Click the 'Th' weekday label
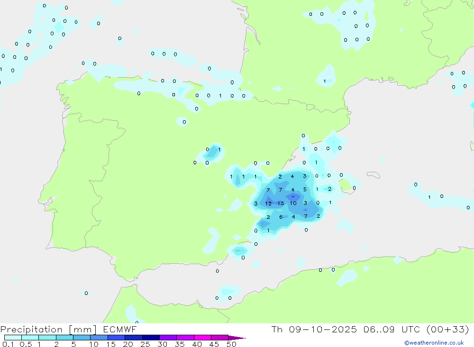Viewport: 474px width, 347px height. click(277, 329)
